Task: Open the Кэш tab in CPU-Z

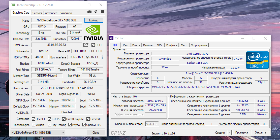Action: 126,45
